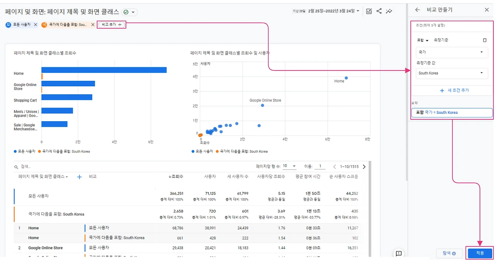Click the report title 페이지 및 화면
The height and width of the screenshot is (263, 498).
(x=62, y=12)
